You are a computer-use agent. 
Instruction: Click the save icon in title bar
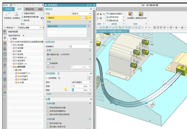point(11,5)
